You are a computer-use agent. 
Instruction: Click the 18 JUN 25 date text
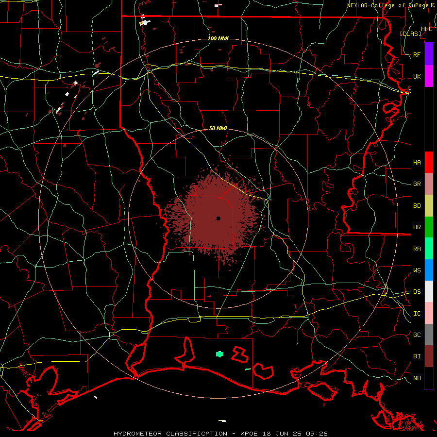(282, 434)
